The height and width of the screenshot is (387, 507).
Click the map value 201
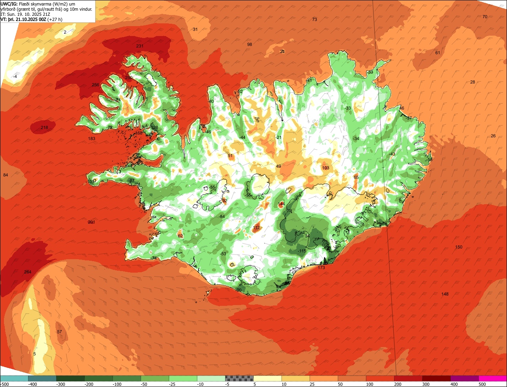pyautogui.click(x=91, y=222)
